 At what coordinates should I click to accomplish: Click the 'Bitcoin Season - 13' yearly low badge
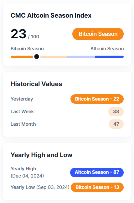pos(97,187)
